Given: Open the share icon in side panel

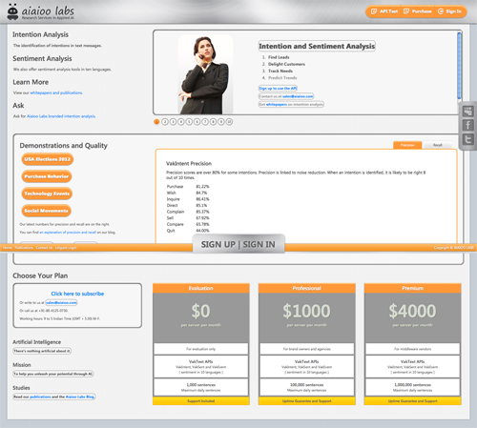Looking at the screenshot, I should click(468, 112).
